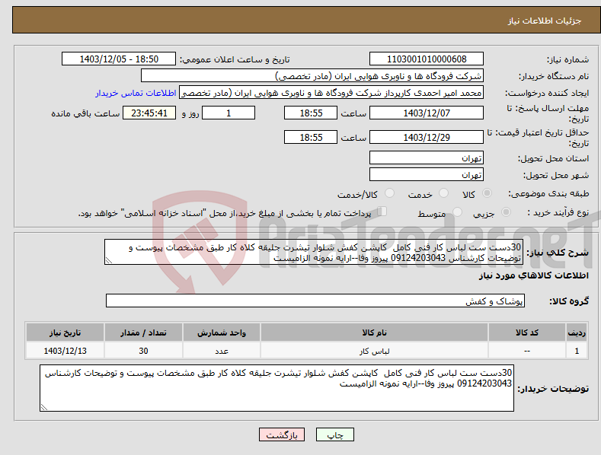Click the buyer notes text area

277,388
